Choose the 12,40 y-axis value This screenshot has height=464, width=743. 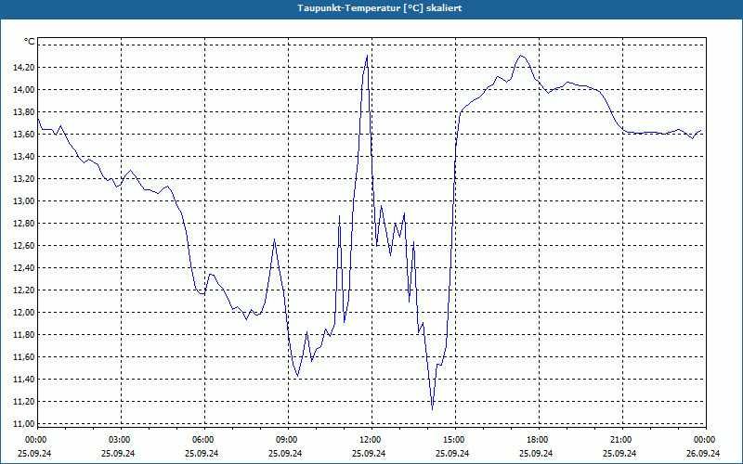[x=23, y=267]
